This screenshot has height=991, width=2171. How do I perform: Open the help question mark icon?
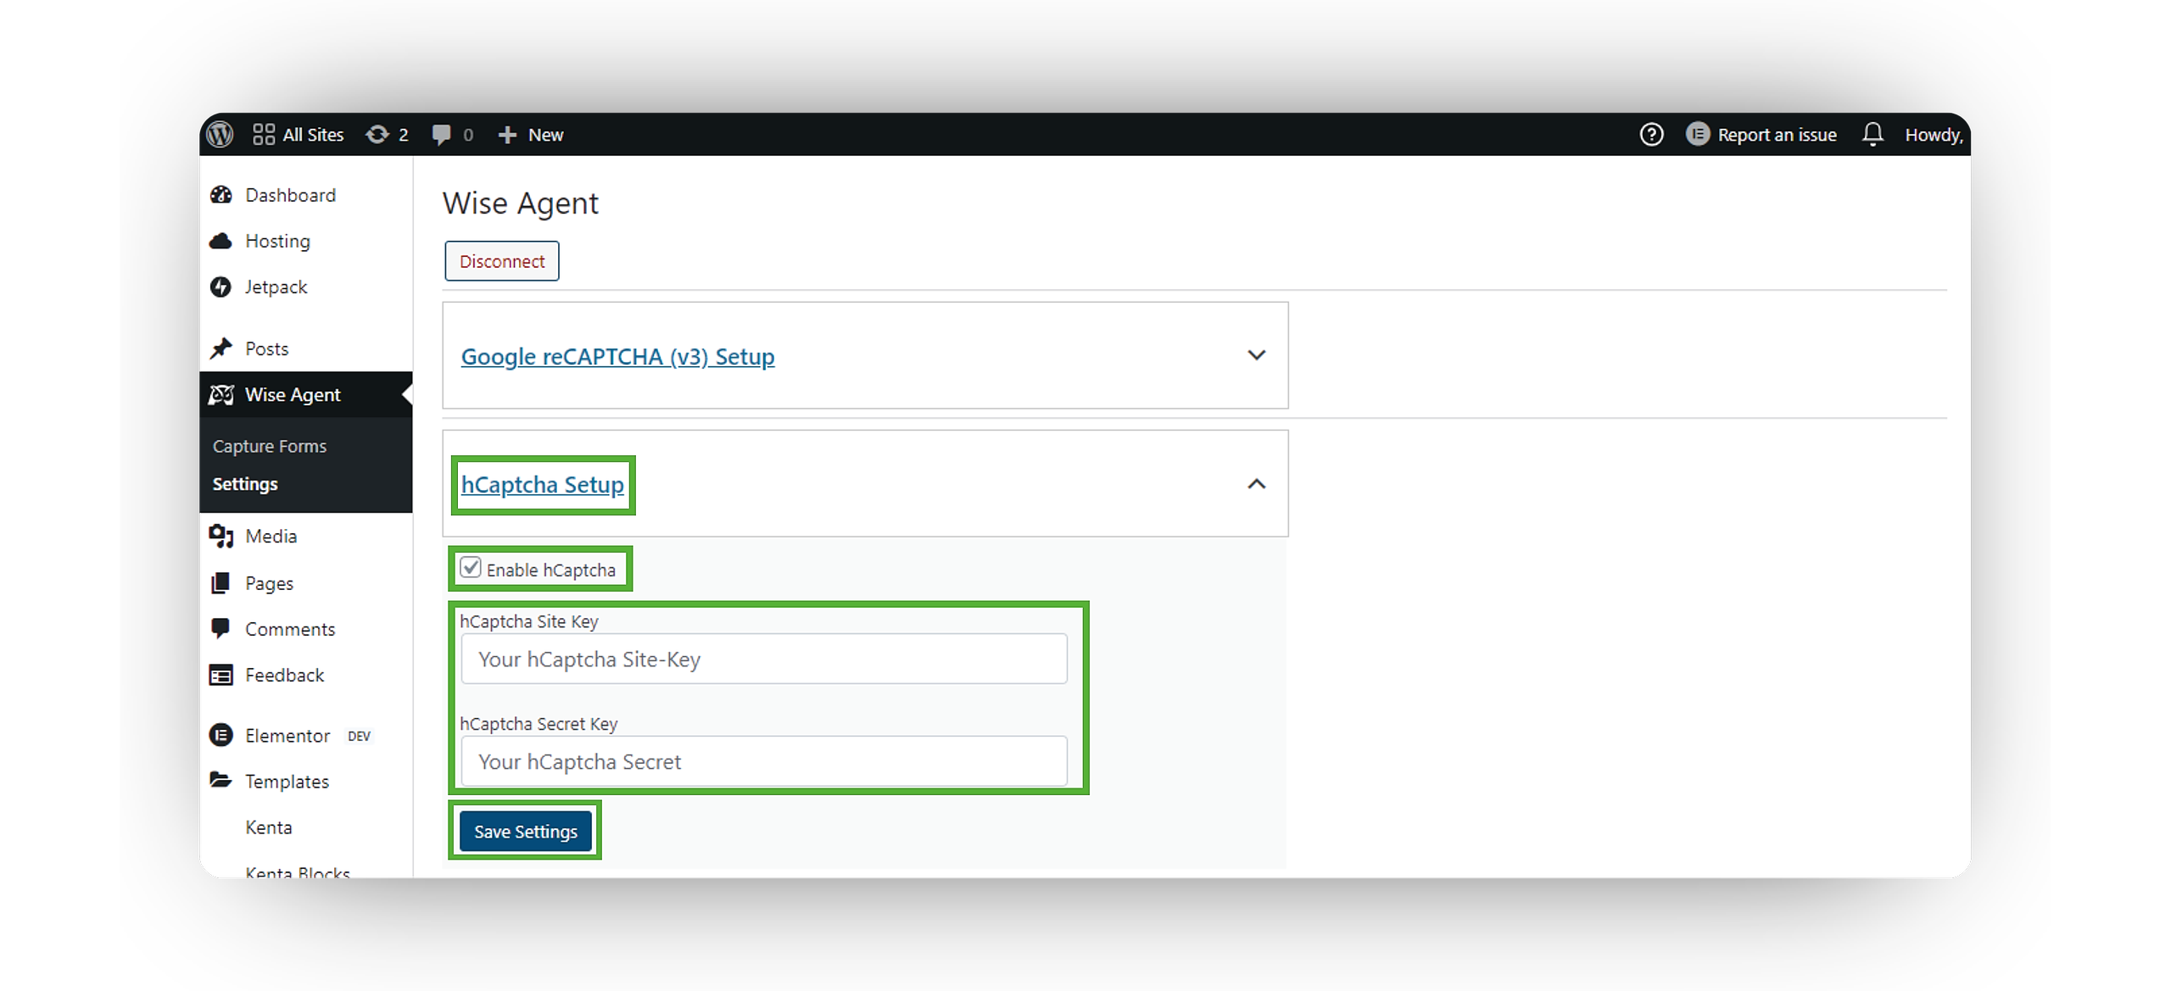point(1651,134)
